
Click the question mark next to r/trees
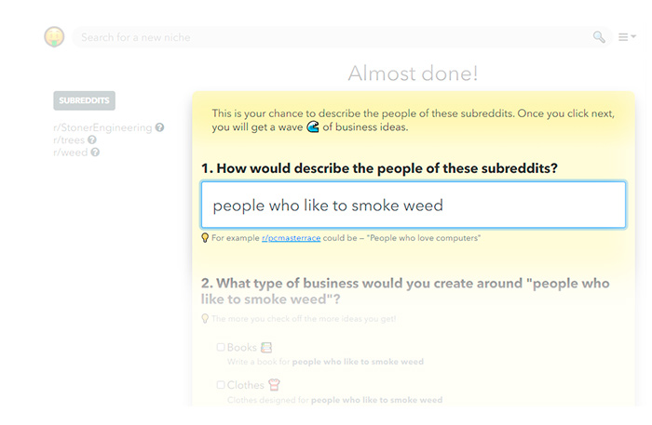92,140
